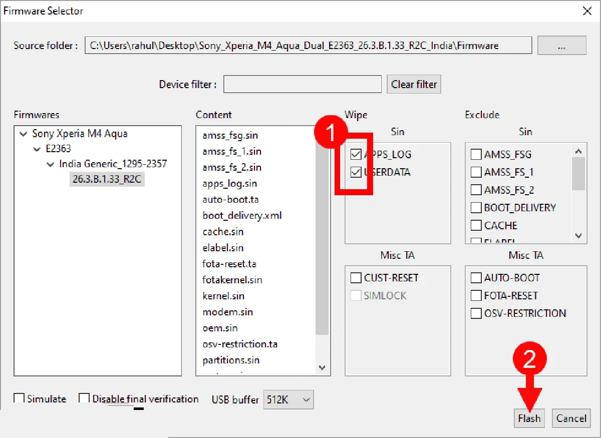Focus the Device filter input field
Viewport: 601px width, 438px height.
[x=303, y=84]
